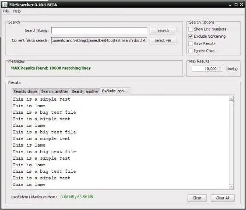Click the 'MAX Results found: 10000 matching lines' message
This screenshot has height=210, width=246.
point(50,68)
